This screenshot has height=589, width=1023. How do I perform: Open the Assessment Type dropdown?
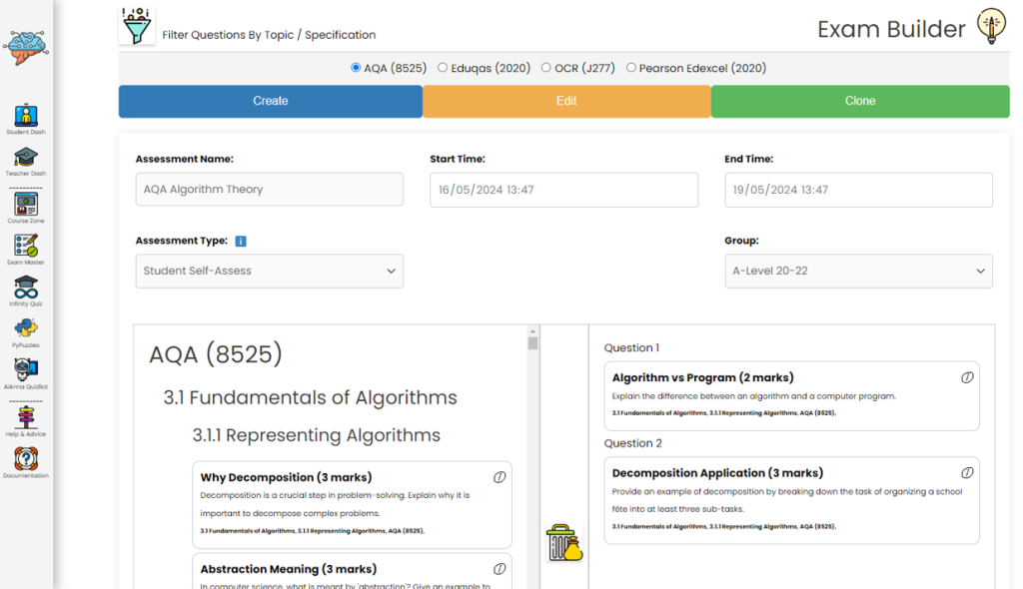[x=270, y=271]
